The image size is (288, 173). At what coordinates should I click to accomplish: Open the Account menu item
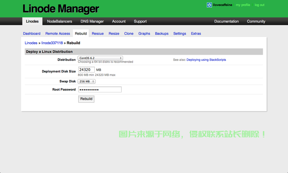[119, 21]
